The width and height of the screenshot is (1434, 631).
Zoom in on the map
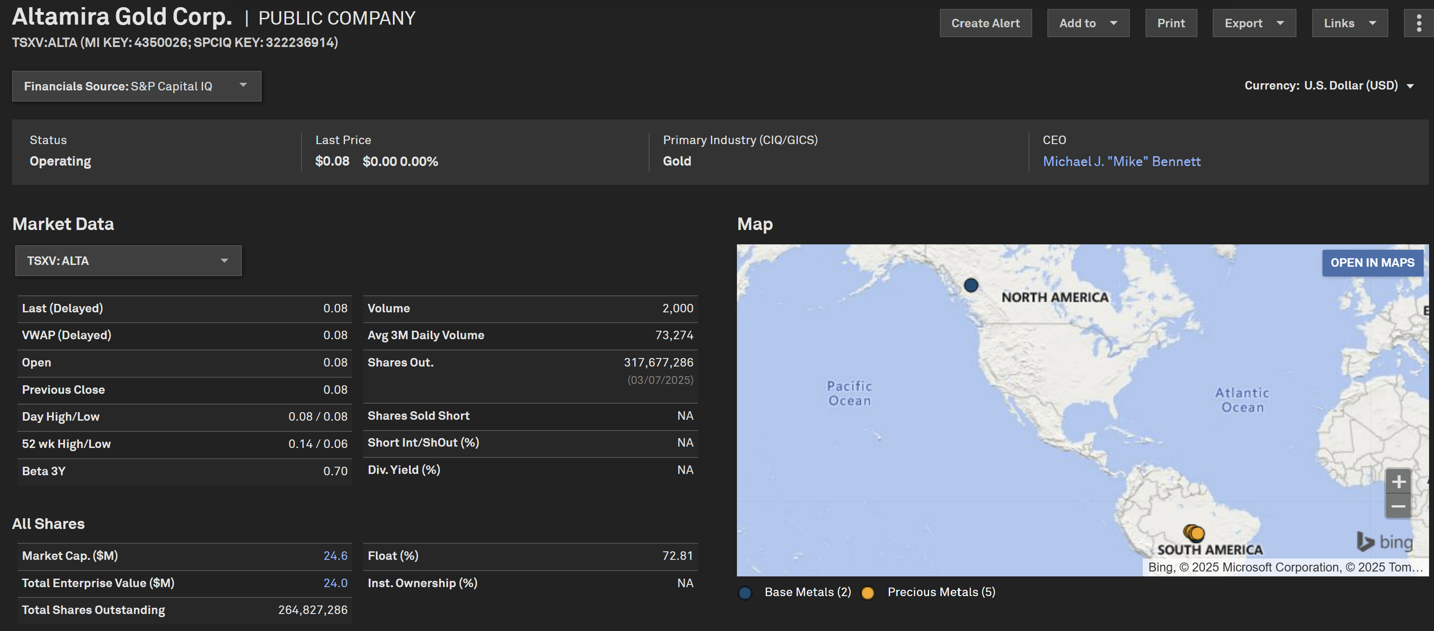click(x=1398, y=482)
